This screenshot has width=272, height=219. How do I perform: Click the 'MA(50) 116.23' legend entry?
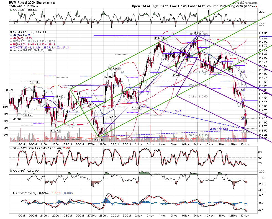(x=20, y=35)
